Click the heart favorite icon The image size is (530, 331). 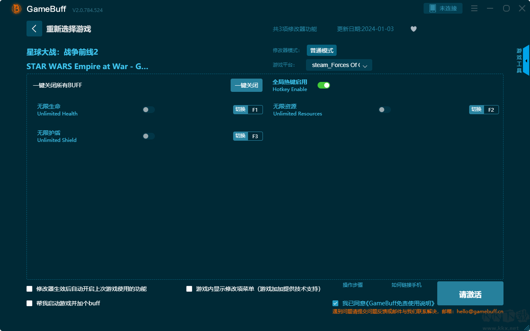click(x=414, y=29)
